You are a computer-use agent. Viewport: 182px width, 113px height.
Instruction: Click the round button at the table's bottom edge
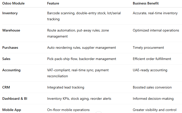tap(99, 112)
